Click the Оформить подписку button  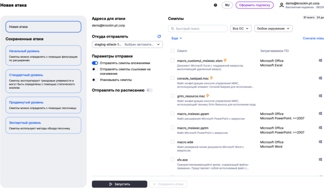coord(254,5)
